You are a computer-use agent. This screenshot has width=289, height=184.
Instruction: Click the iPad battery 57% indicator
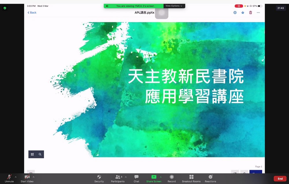click(x=257, y=6)
